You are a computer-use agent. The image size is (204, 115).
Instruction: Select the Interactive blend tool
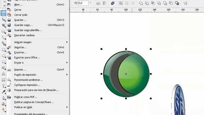click(4, 86)
